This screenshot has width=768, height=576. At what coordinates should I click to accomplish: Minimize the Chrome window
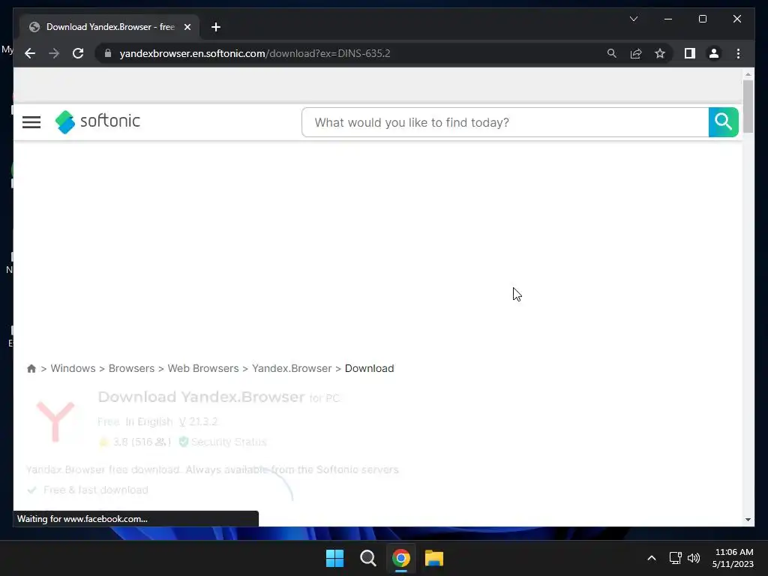(668, 19)
